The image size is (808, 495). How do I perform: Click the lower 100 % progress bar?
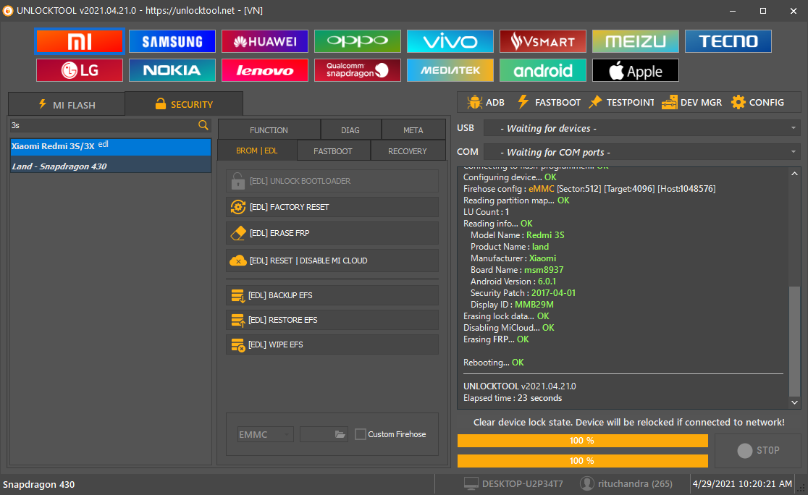pyautogui.click(x=582, y=461)
